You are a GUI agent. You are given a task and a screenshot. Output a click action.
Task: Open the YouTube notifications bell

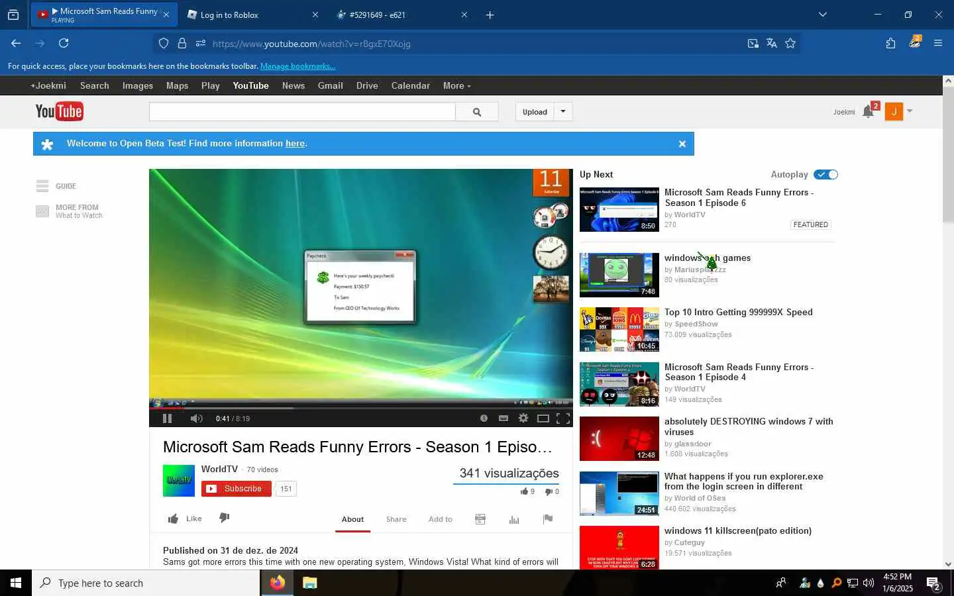coord(869,111)
